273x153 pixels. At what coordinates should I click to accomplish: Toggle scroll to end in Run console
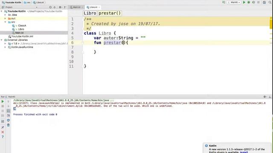tap(8, 116)
